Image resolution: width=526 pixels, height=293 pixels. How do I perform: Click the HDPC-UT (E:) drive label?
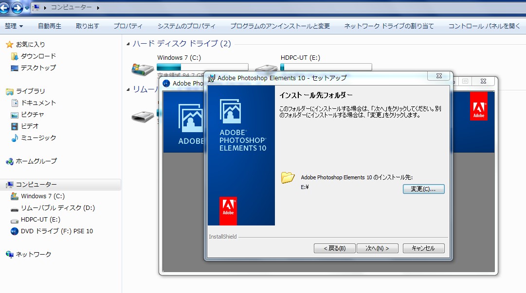300,58
